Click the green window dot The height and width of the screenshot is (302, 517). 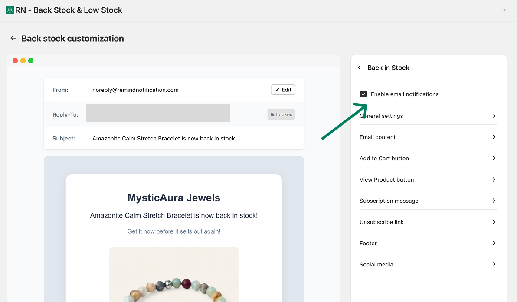pos(31,61)
